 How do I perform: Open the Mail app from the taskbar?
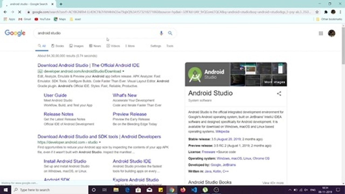(x=149, y=190)
